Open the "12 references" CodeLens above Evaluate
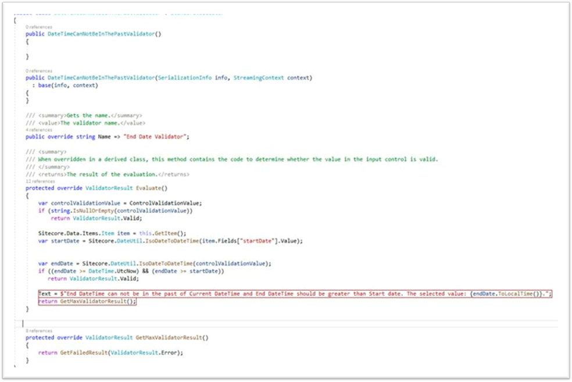This screenshot has height=382, width=572. (x=40, y=181)
